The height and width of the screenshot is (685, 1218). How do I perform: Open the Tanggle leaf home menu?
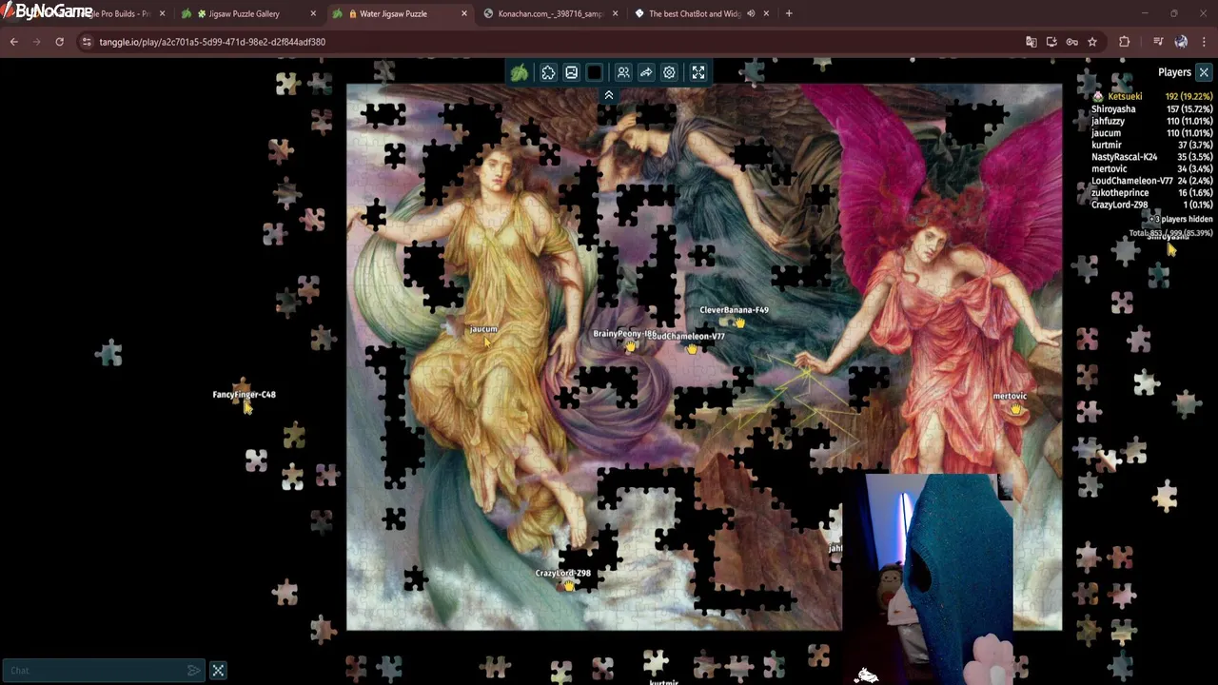coord(520,72)
